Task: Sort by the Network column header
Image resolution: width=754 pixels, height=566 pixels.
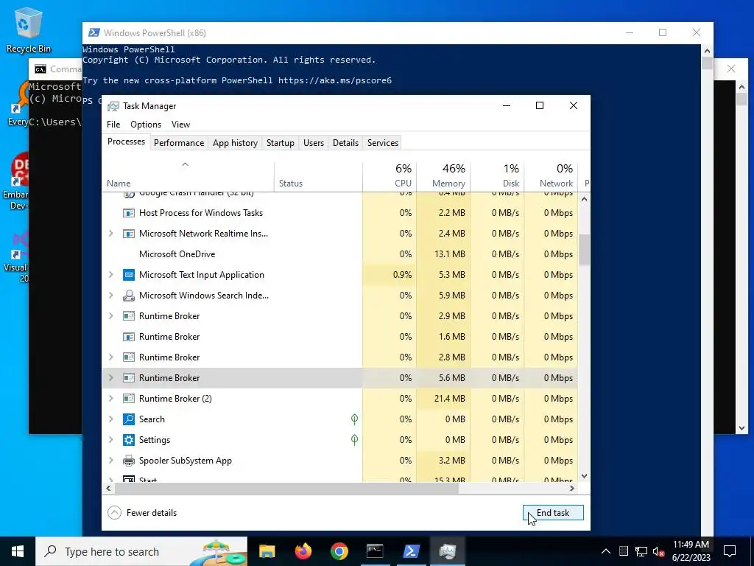Action: (551, 176)
